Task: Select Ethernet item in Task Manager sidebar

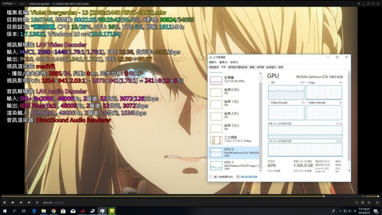Action: (233, 140)
